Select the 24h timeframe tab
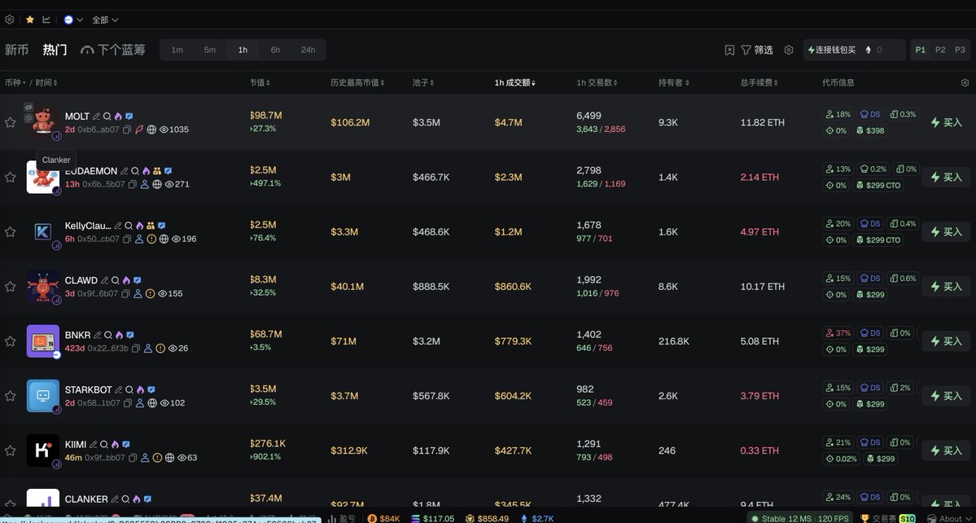This screenshot has width=976, height=523. click(x=308, y=50)
